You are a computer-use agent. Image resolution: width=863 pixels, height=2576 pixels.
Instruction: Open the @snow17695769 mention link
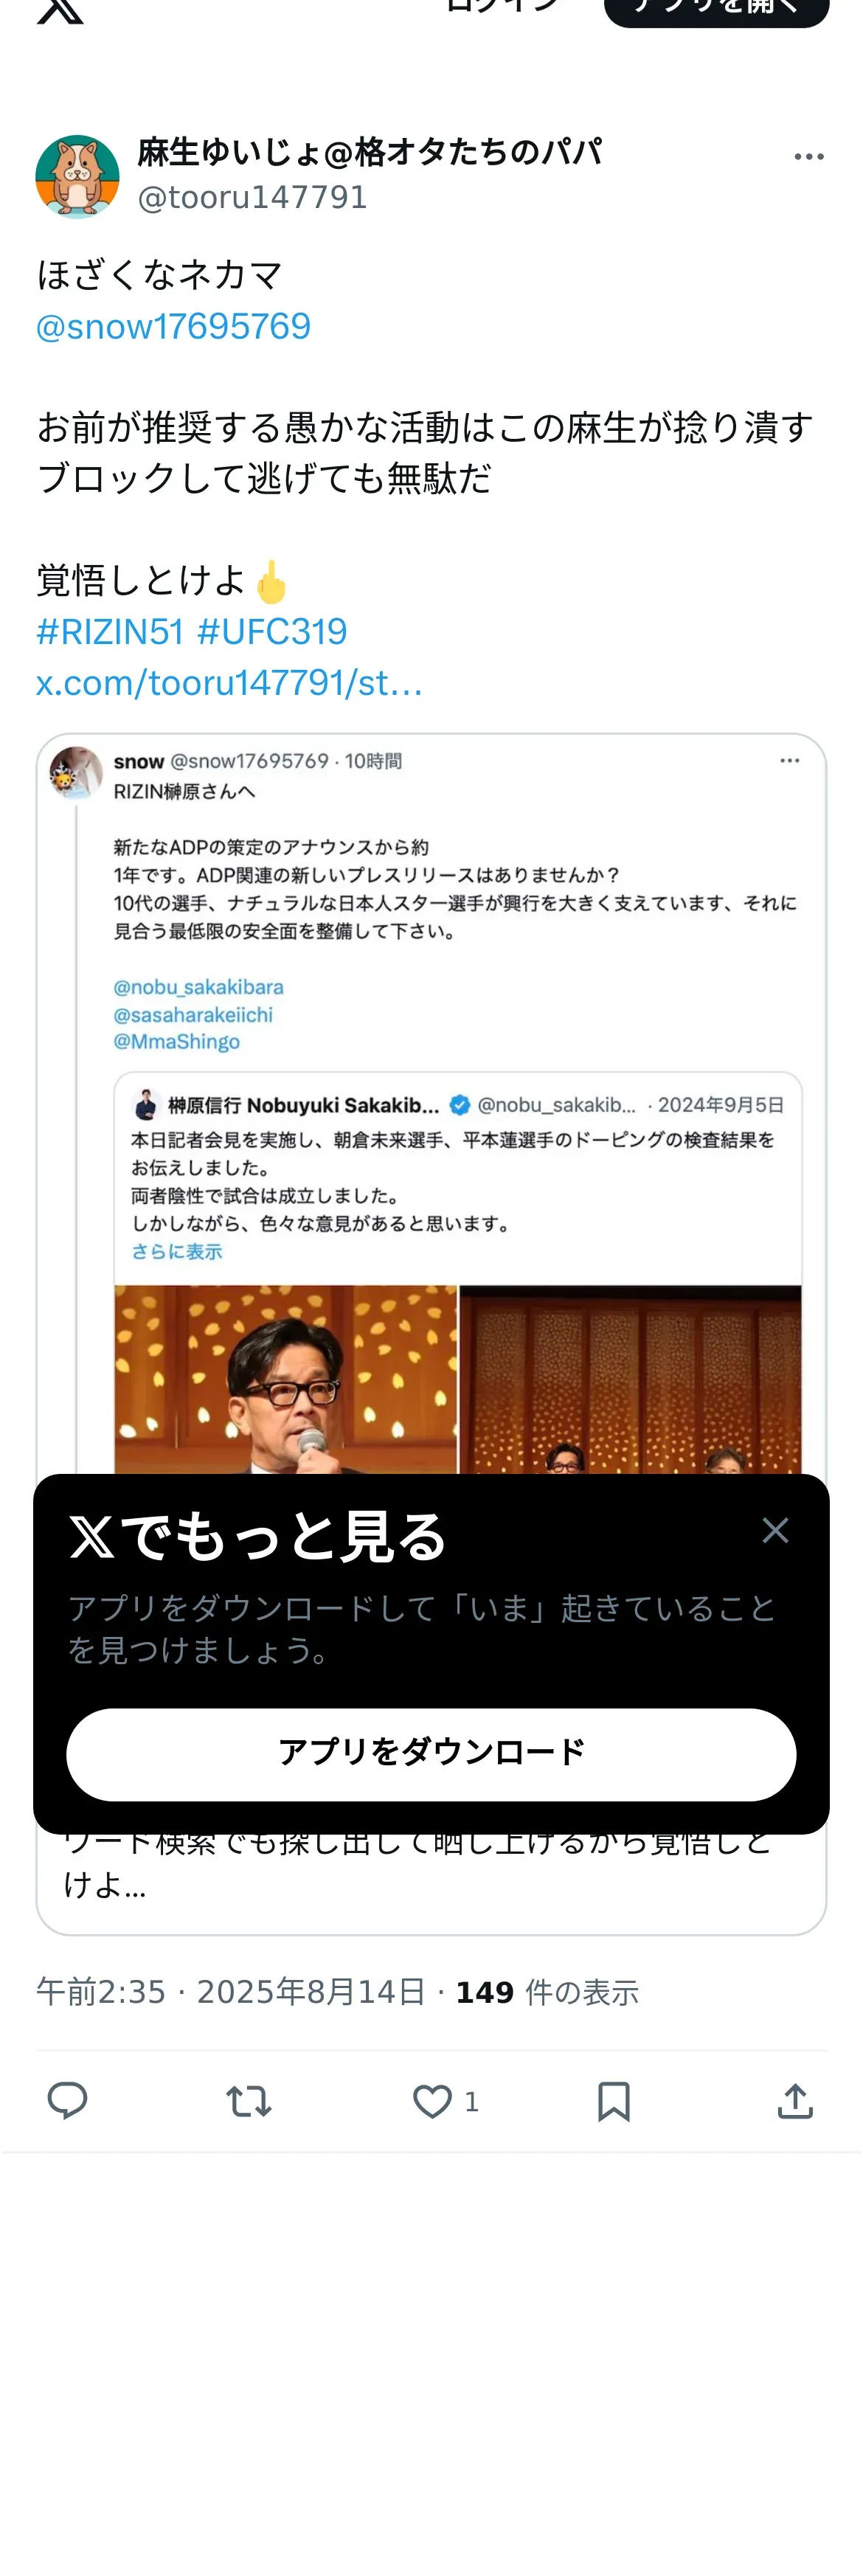173,326
